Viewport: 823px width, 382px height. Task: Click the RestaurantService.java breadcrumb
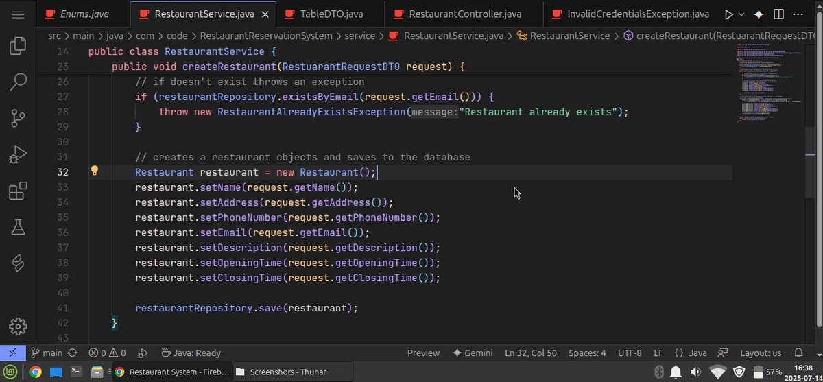click(x=446, y=36)
